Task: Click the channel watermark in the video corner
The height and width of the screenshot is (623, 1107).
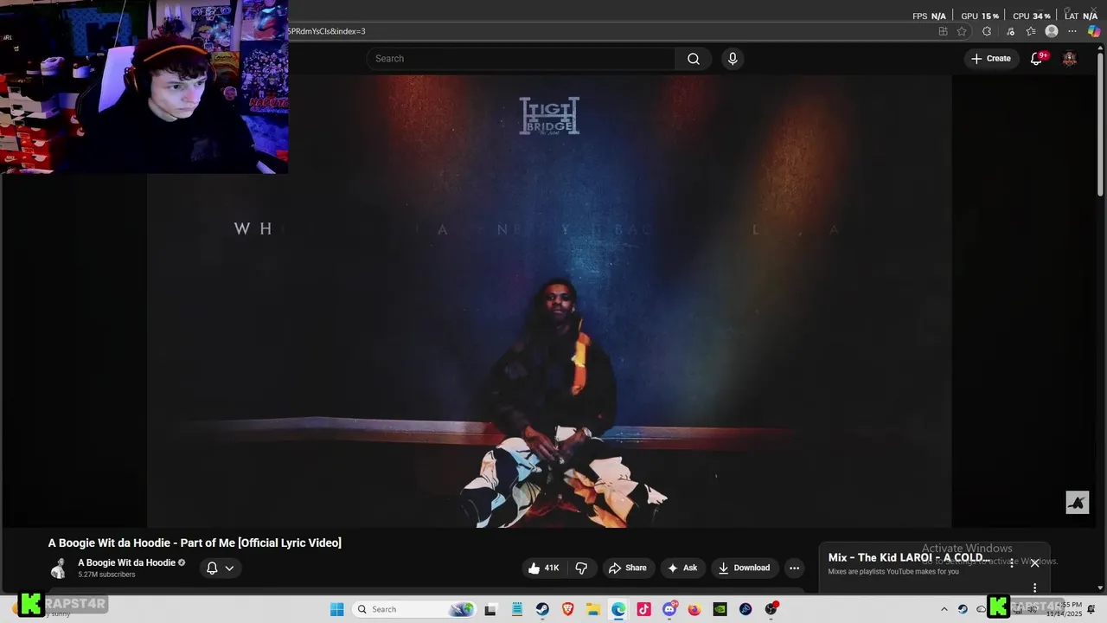Action: [1077, 503]
